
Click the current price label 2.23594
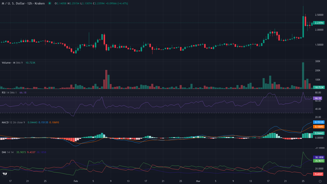pos(319,23)
